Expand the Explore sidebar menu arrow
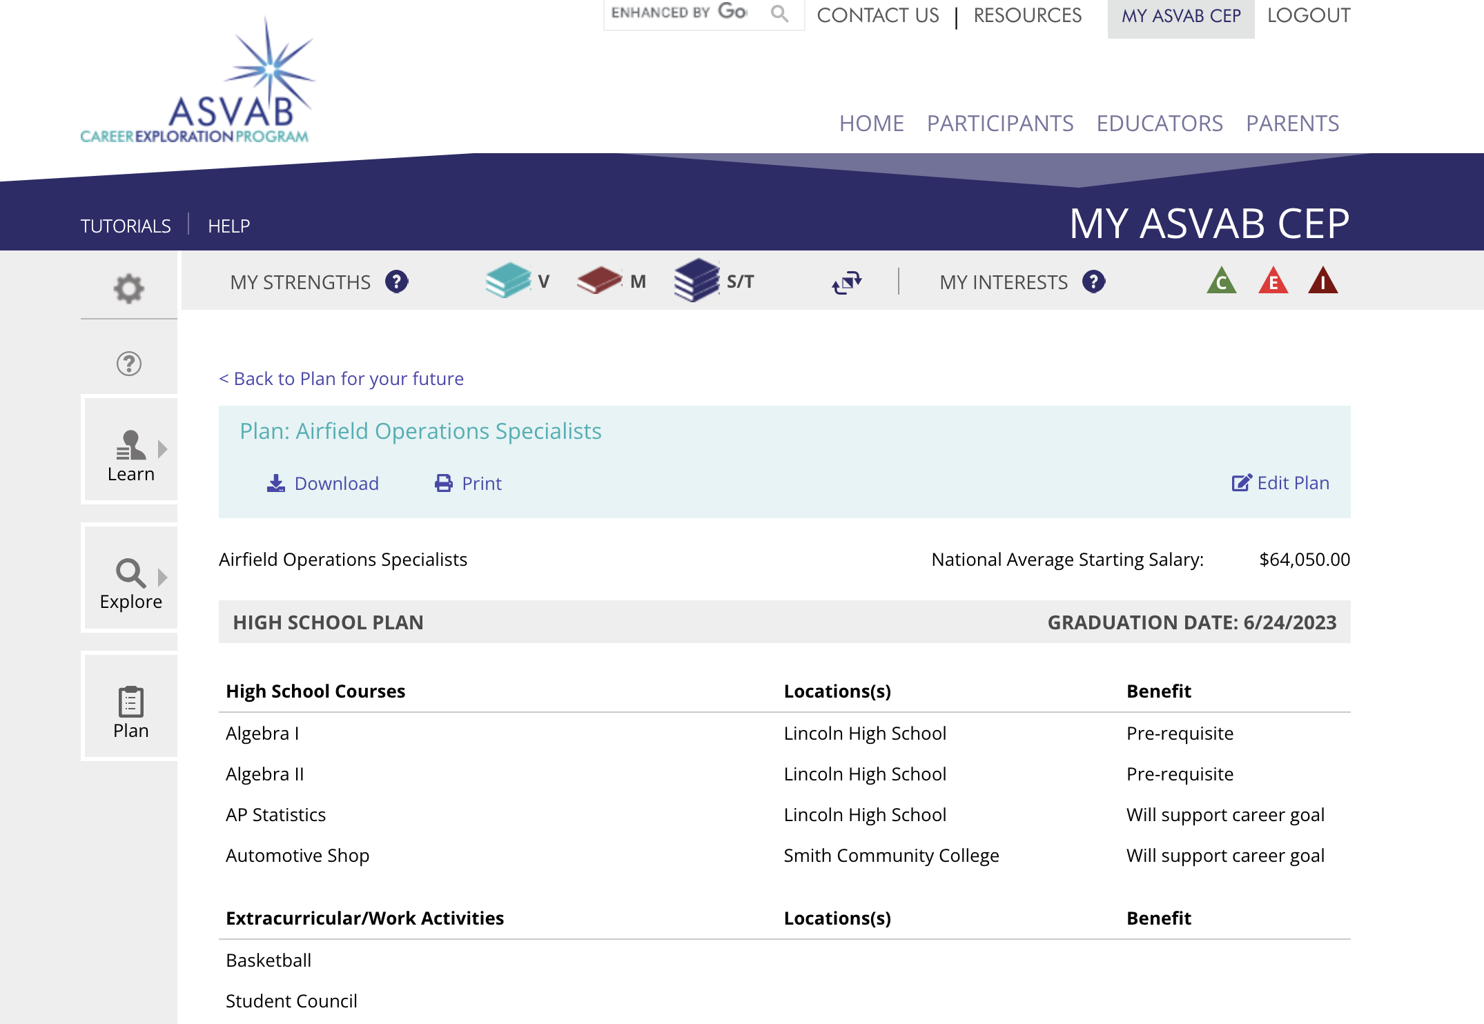 (163, 577)
